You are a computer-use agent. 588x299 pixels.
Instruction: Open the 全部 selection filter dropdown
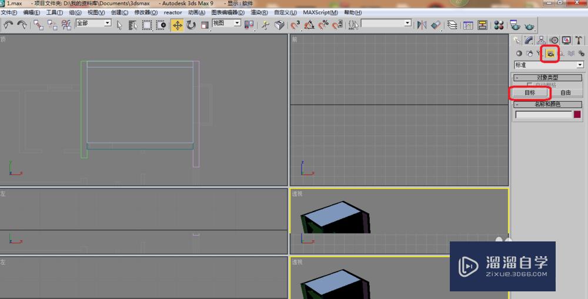93,23
